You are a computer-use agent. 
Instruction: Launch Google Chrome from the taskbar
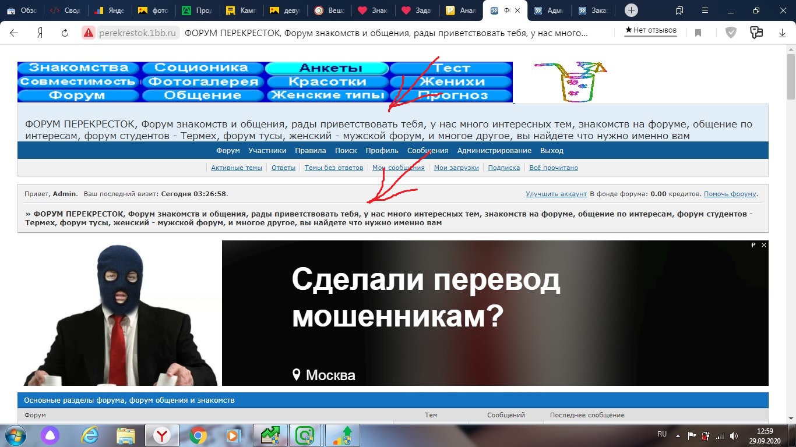click(198, 435)
